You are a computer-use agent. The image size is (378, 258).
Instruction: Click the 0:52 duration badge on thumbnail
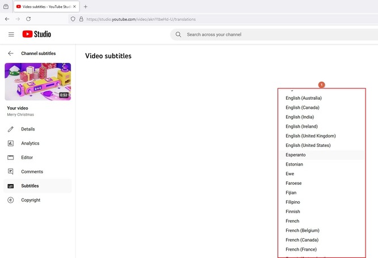click(63, 95)
